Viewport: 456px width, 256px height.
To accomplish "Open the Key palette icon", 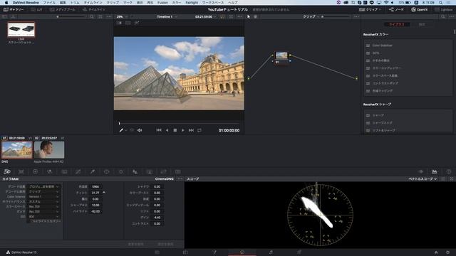I will pos(150,172).
